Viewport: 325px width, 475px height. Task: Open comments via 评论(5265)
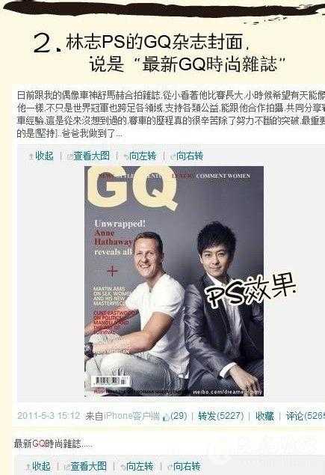[306, 416]
